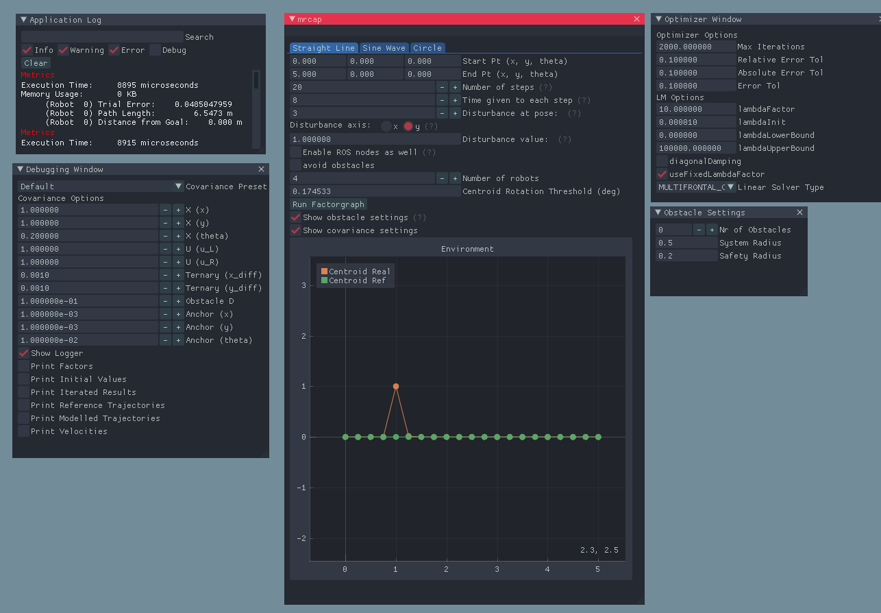The image size is (881, 613).
Task: Enable ROS nodes as well checkbox
Action: [x=295, y=152]
